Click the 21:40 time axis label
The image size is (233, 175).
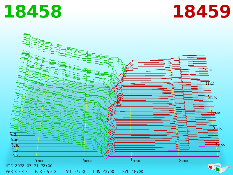click(218, 129)
